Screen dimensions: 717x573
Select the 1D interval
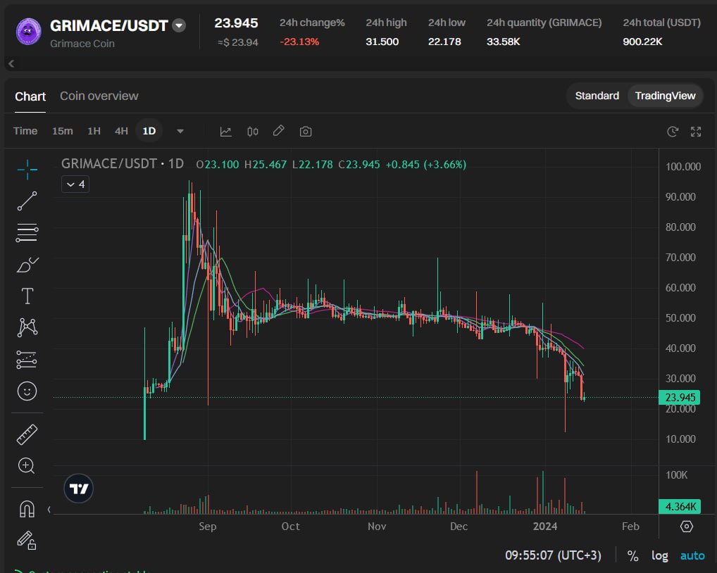point(149,131)
